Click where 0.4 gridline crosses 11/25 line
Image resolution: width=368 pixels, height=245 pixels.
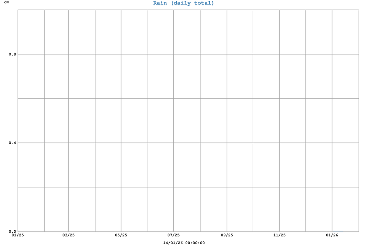coord(279,143)
